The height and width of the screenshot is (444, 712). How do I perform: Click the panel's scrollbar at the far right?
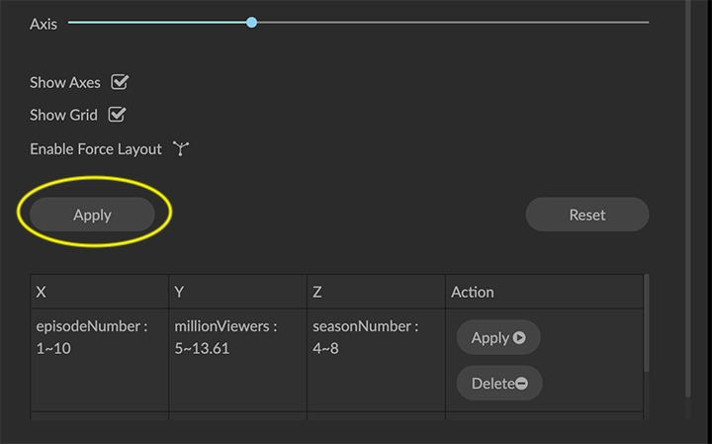pyautogui.click(x=689, y=198)
